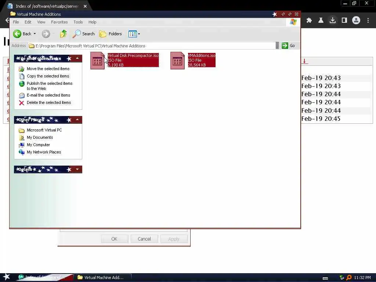This screenshot has width=376, height=282.
Task: Open the Favorites menu
Action: (59, 22)
